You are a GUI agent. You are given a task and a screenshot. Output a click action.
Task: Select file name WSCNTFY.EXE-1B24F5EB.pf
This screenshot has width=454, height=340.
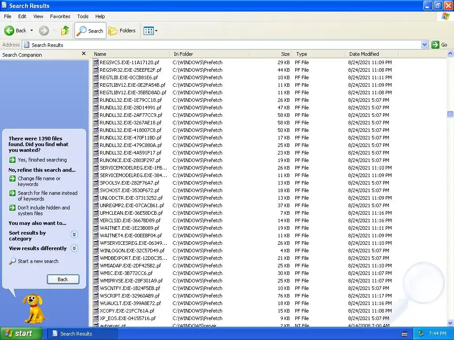click(x=130, y=288)
